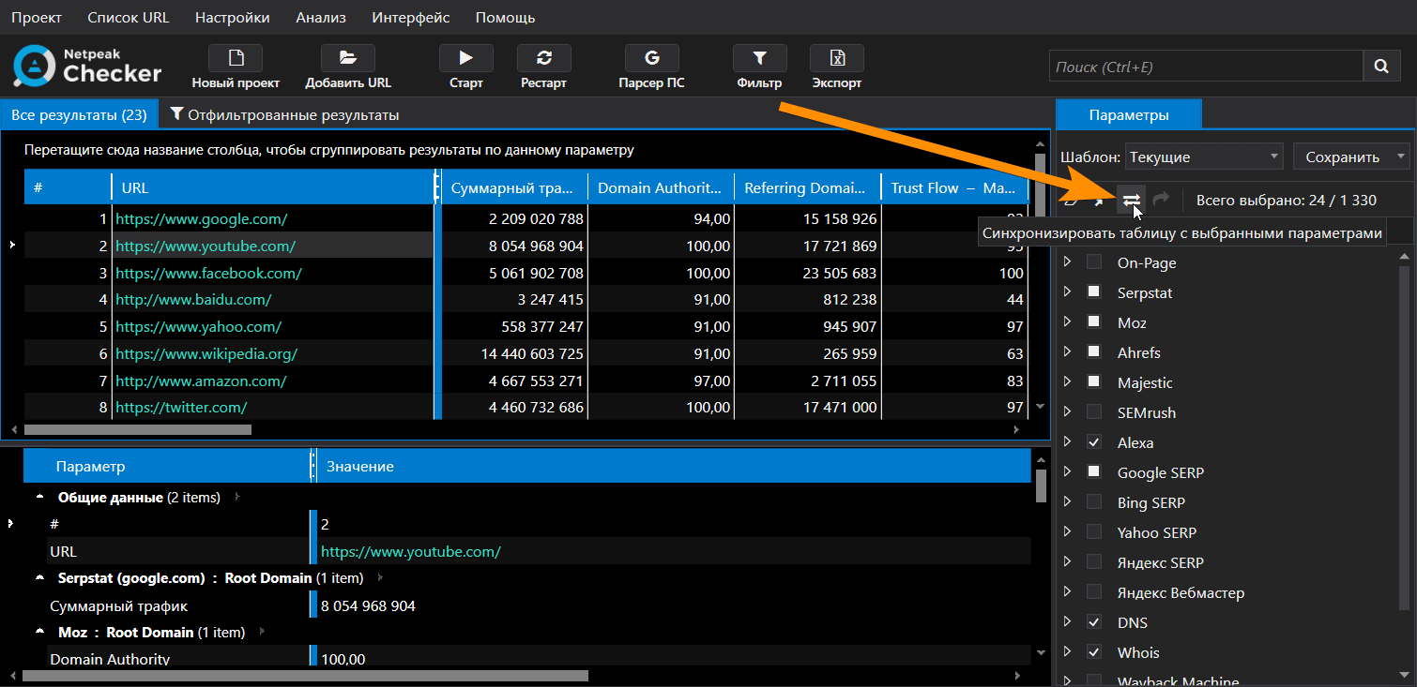Screen dimensions: 1417x687
Task: Open the Добавить URL folder icon
Action: (347, 59)
